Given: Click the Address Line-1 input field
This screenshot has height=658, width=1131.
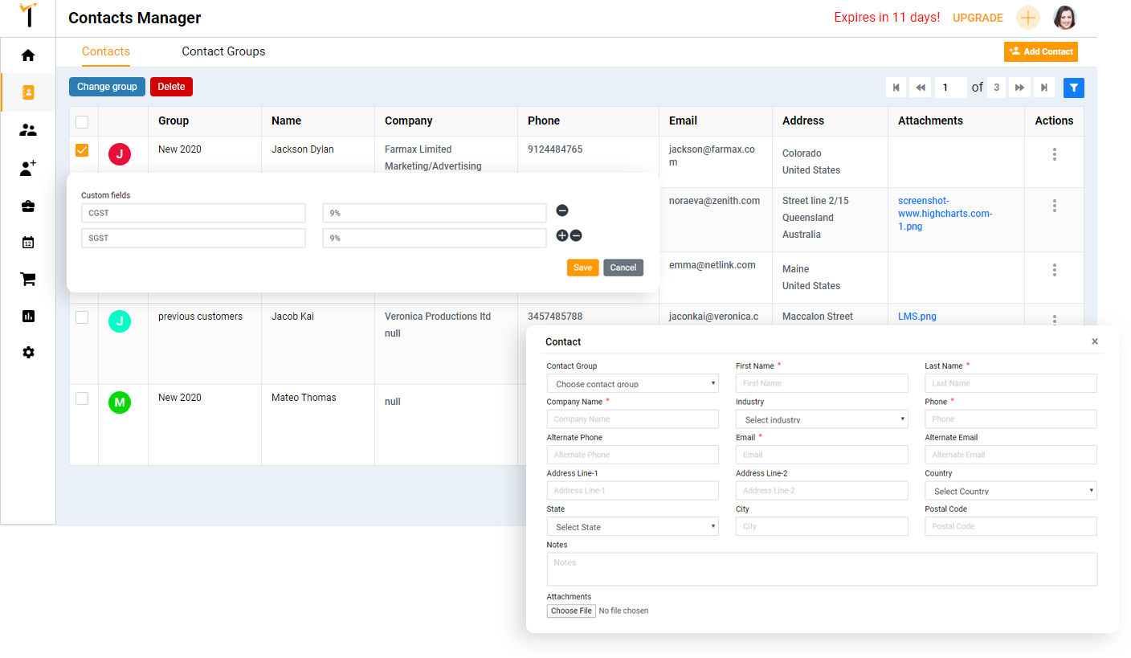Looking at the screenshot, I should [633, 490].
